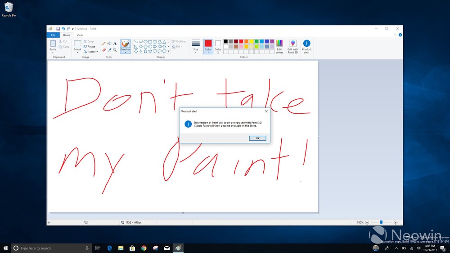Open Paint Help question mark icon
Viewport: 450px width, 253px height.
click(x=400, y=35)
